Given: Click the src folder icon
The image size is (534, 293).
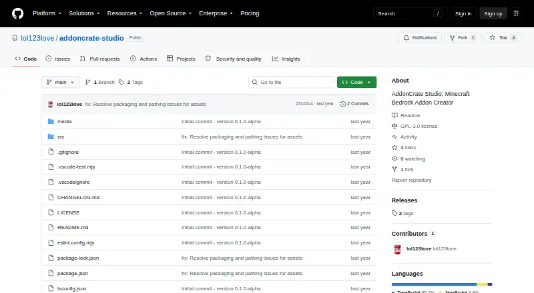Looking at the screenshot, I should (x=51, y=137).
